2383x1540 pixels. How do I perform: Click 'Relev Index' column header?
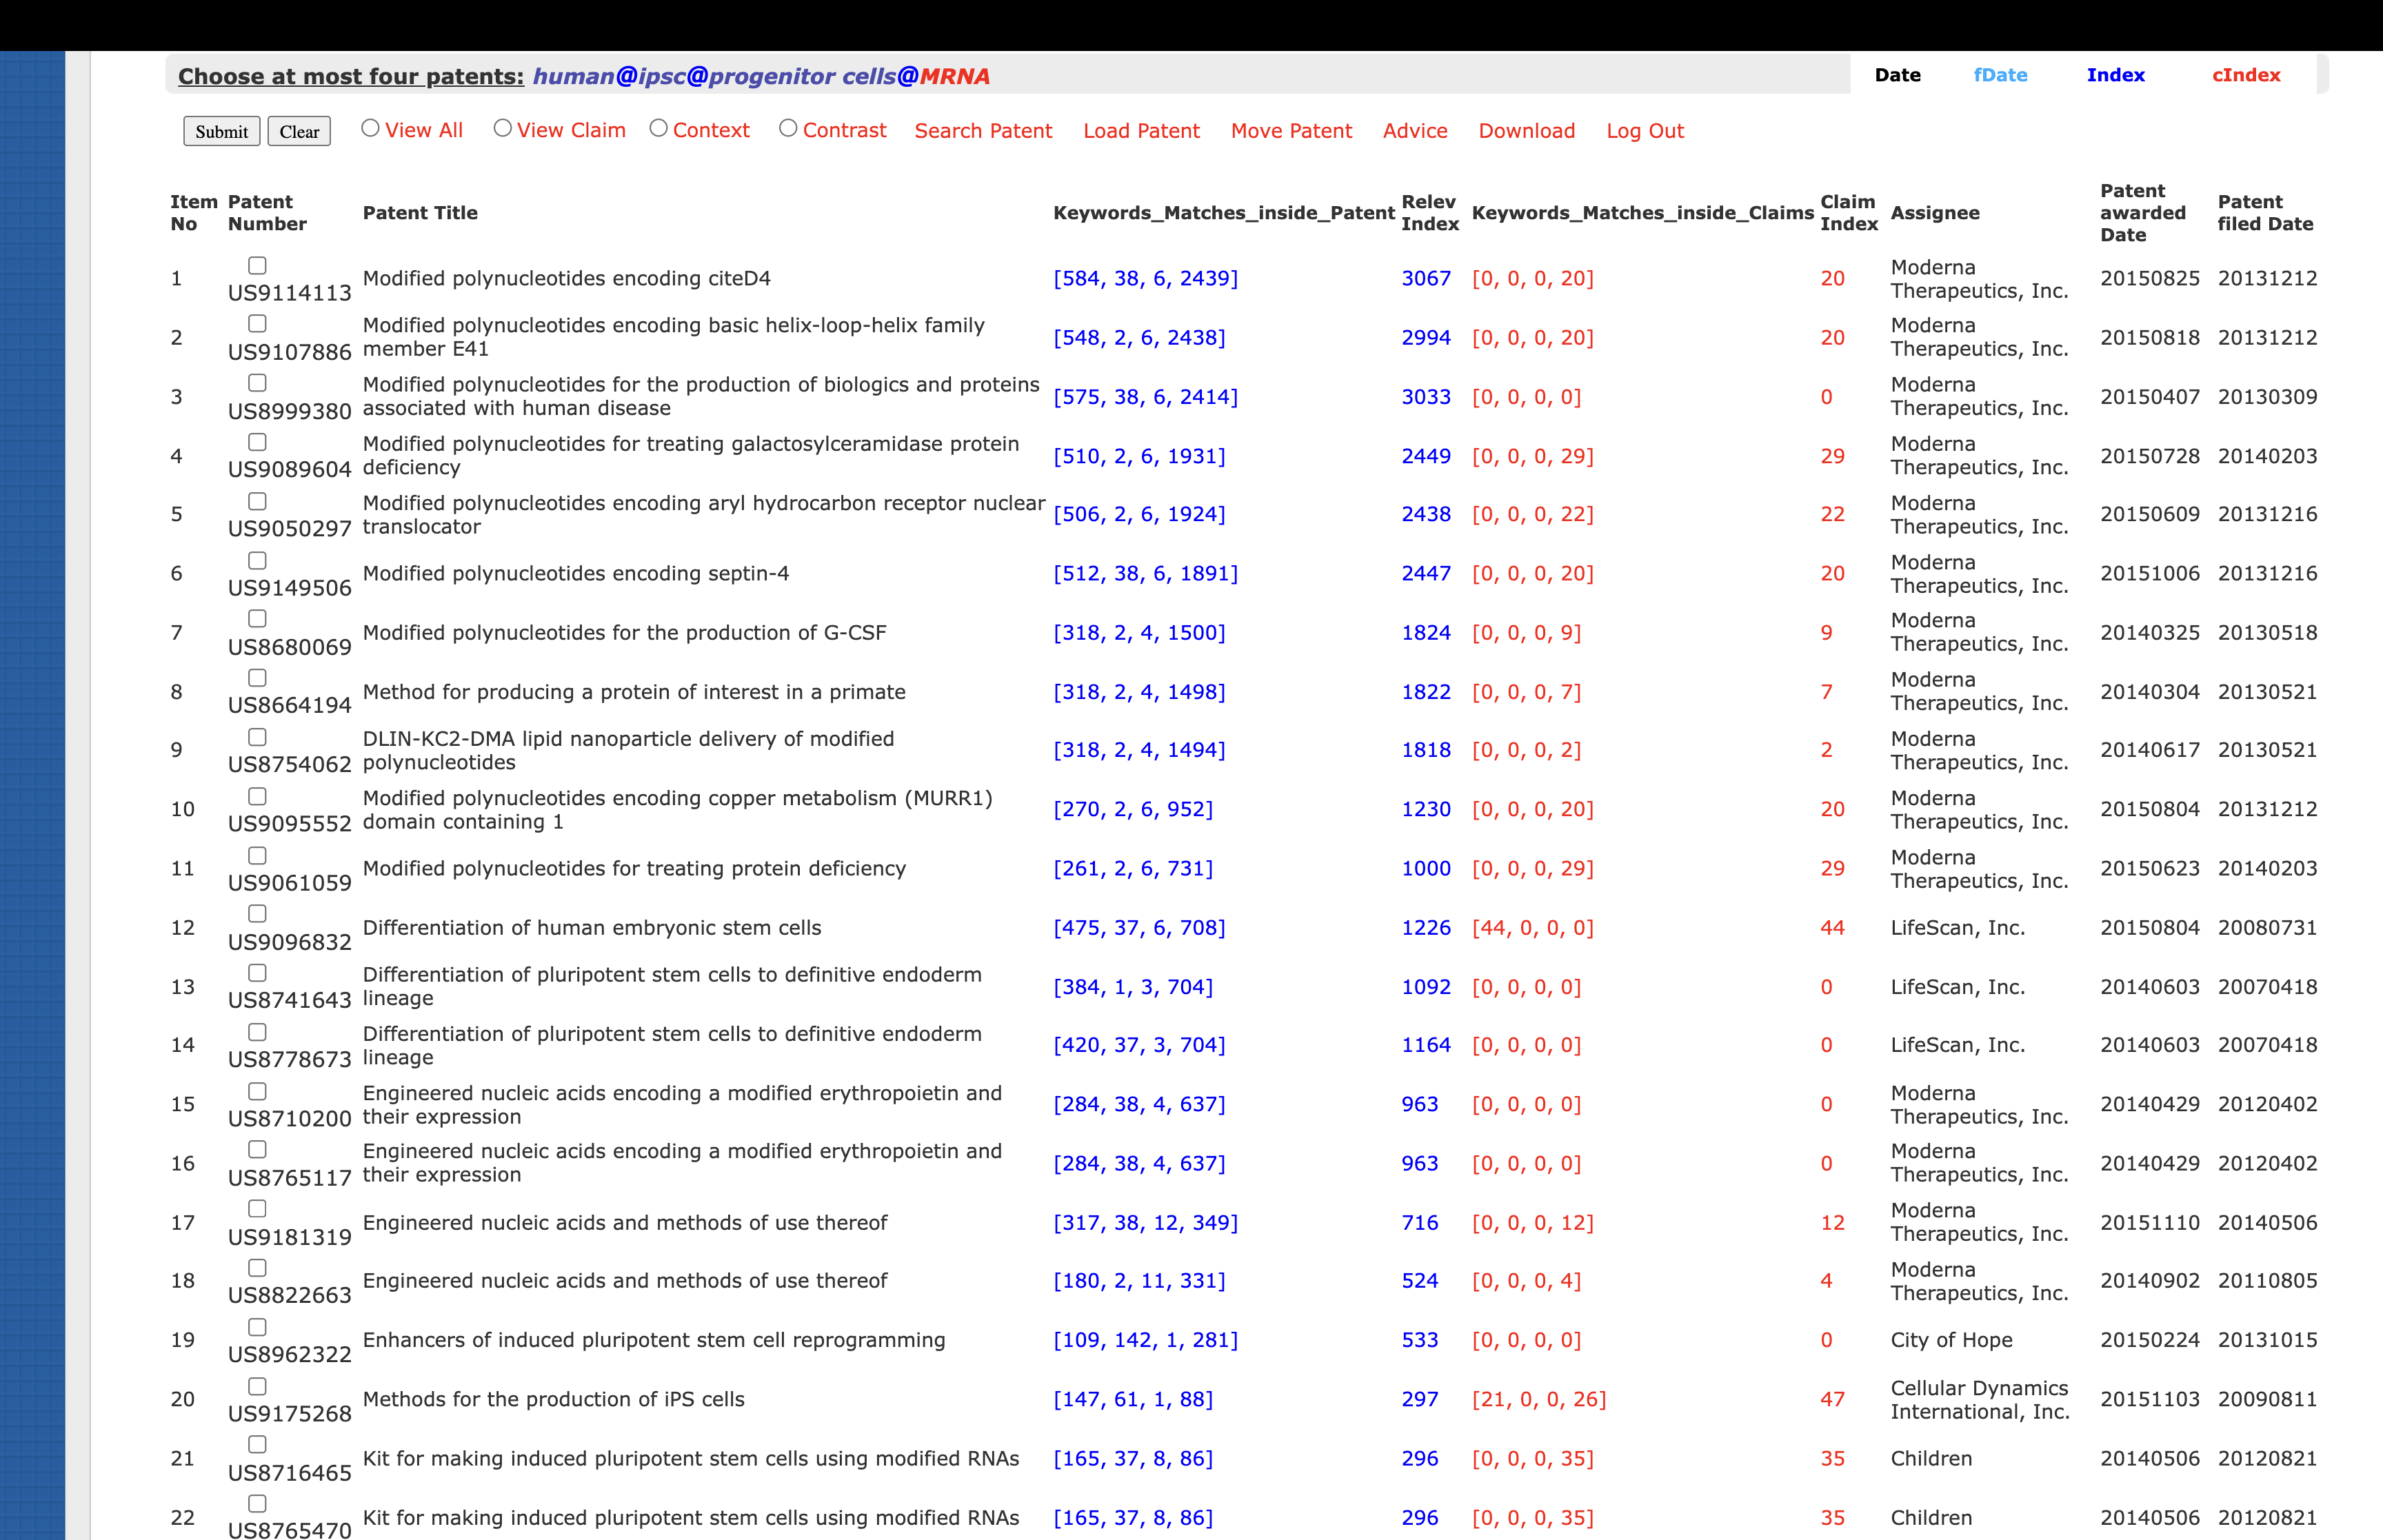click(x=1429, y=213)
